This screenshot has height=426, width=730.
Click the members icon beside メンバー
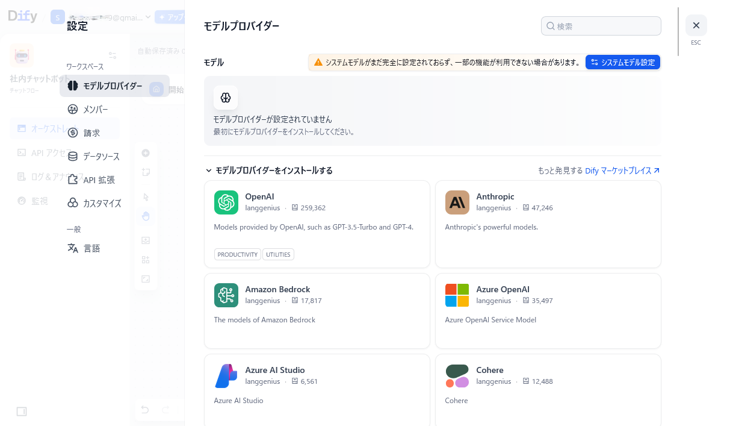73,110
